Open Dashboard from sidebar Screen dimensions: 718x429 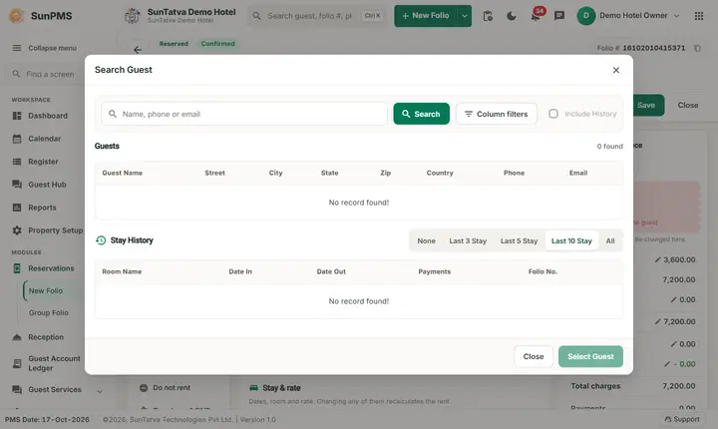point(48,116)
